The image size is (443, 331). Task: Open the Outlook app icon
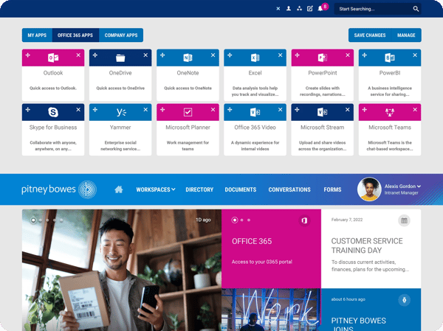point(53,58)
